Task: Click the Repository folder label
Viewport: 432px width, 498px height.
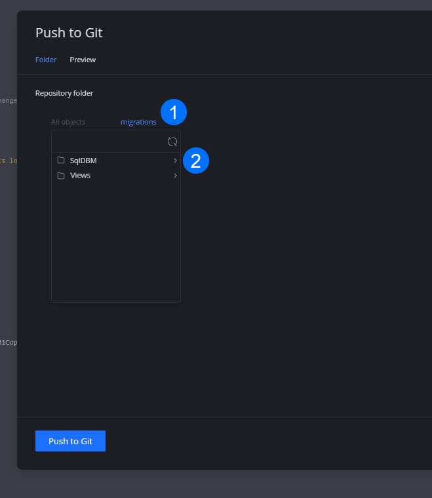Action: coord(64,93)
